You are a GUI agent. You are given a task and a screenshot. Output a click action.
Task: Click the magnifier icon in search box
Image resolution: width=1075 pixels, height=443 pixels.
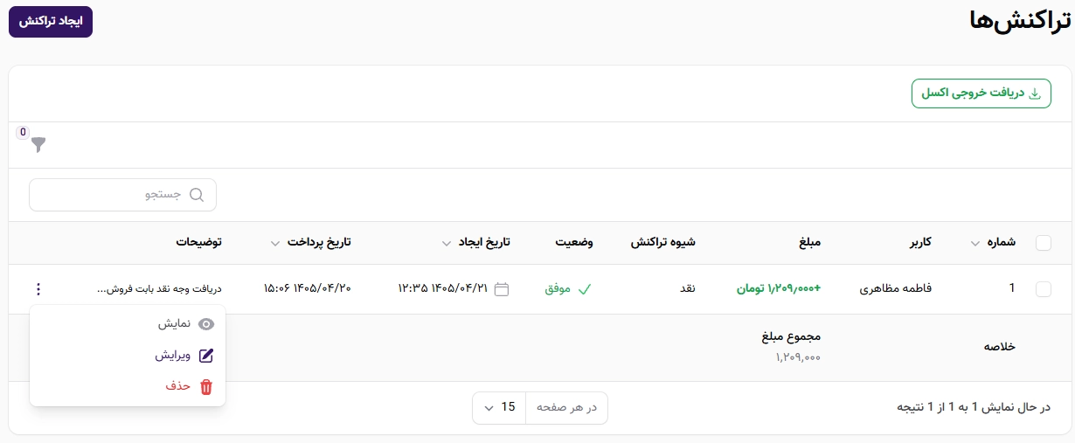(x=196, y=195)
